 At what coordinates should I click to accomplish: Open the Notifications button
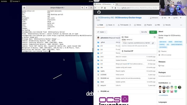(x=154, y=18)
